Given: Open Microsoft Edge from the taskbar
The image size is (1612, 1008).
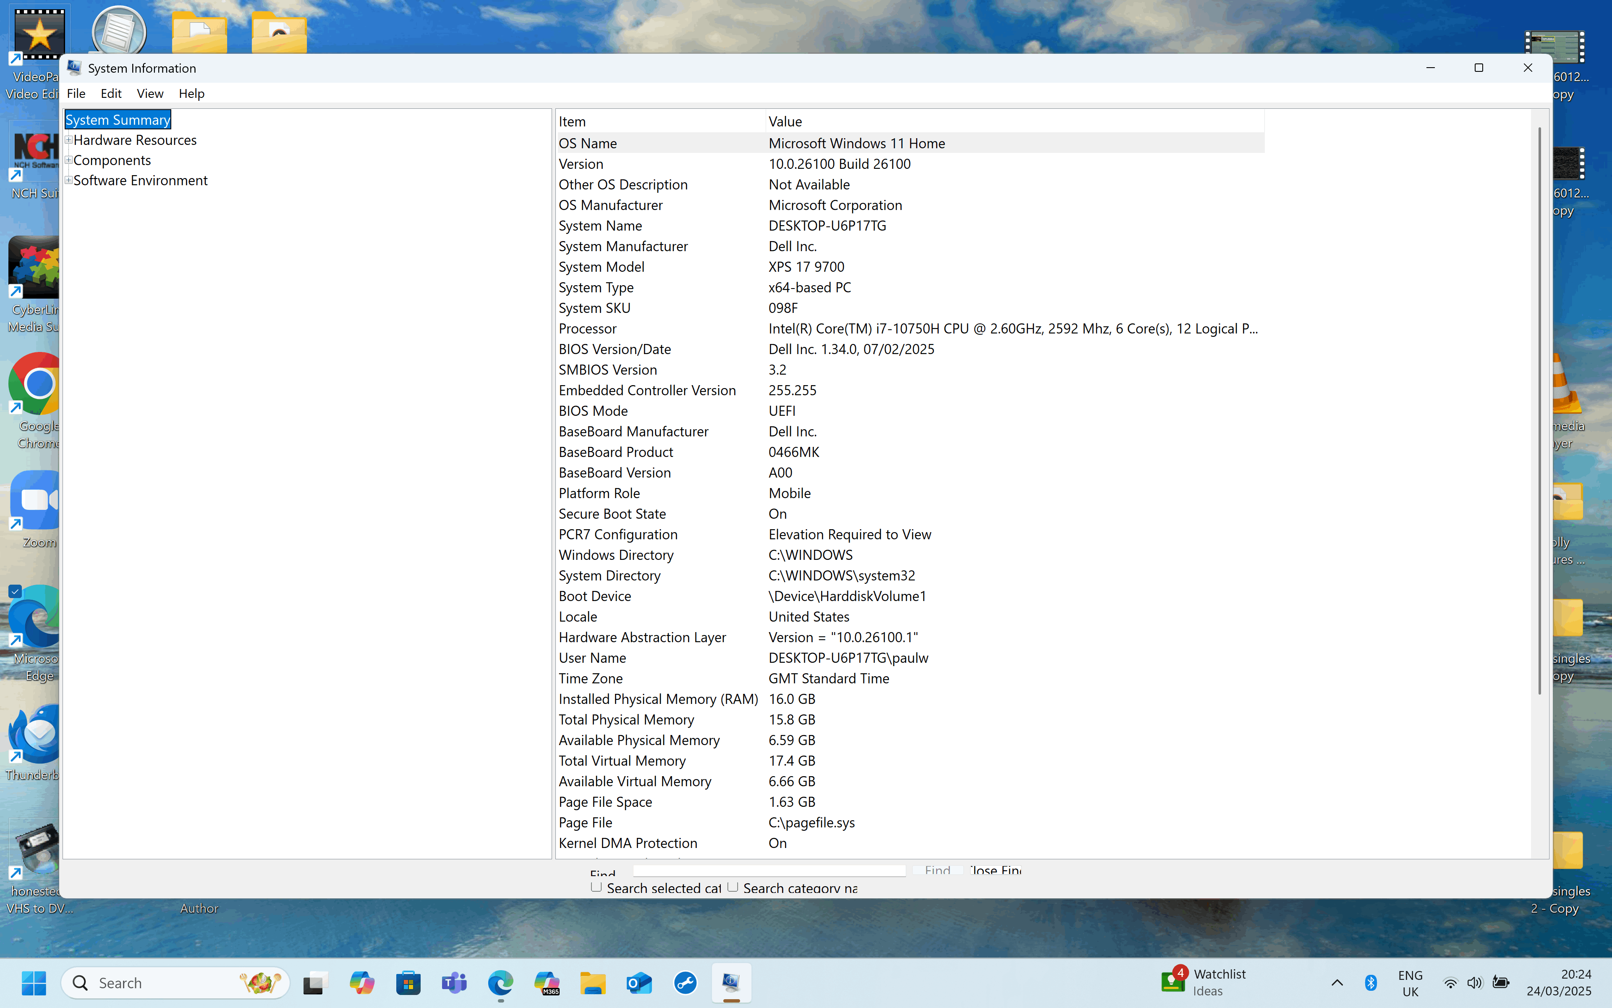Looking at the screenshot, I should tap(500, 983).
